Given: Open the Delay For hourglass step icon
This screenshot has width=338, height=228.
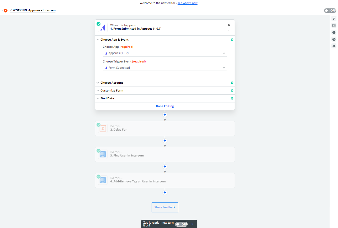Looking at the screenshot, I should pos(103,128).
